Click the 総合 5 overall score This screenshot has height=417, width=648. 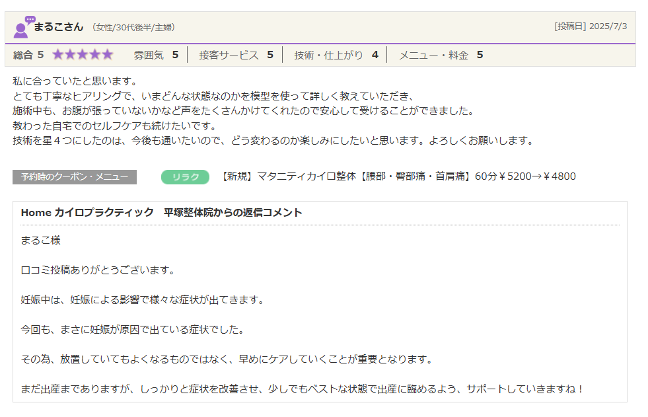click(28, 55)
